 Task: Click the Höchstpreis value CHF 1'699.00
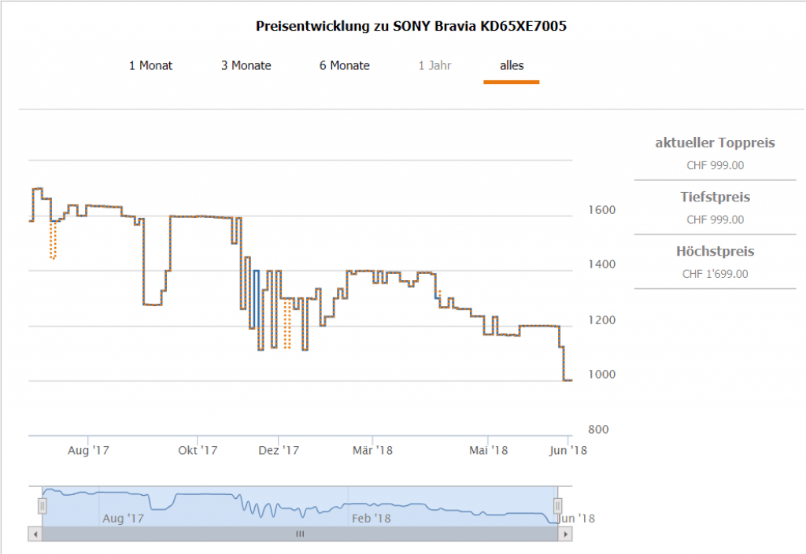click(x=715, y=274)
